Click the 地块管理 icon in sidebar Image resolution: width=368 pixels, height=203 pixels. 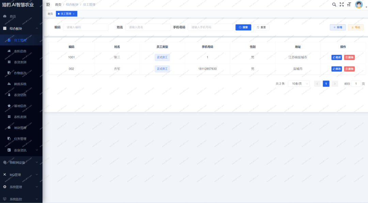click(9, 128)
